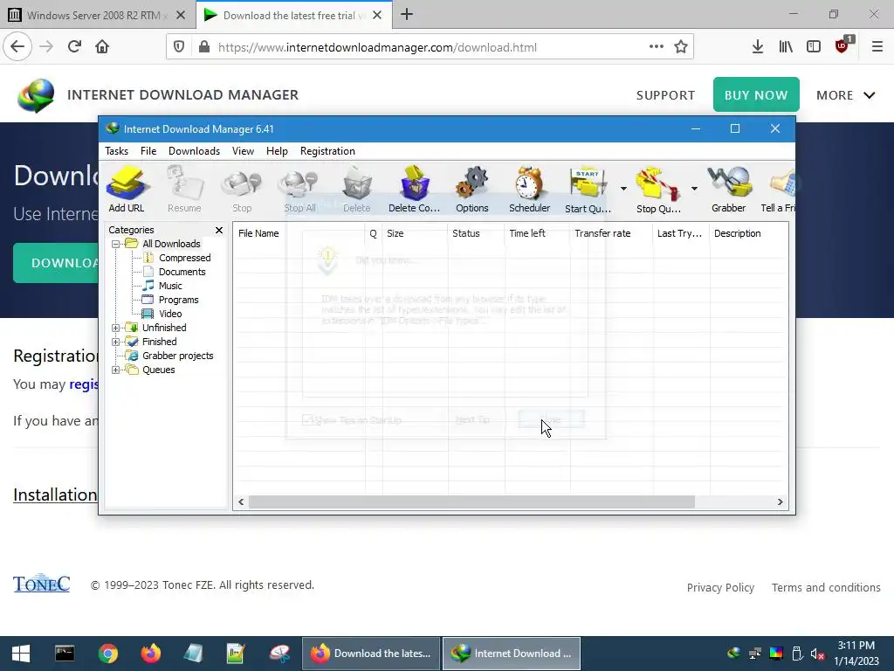
Task: Click the Stop All toolbar icon
Action: point(300,190)
